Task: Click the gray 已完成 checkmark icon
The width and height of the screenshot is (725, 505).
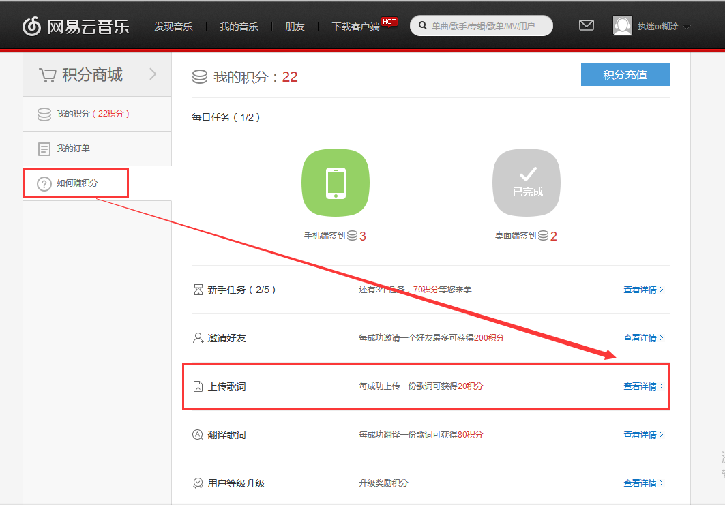Action: coord(526,182)
